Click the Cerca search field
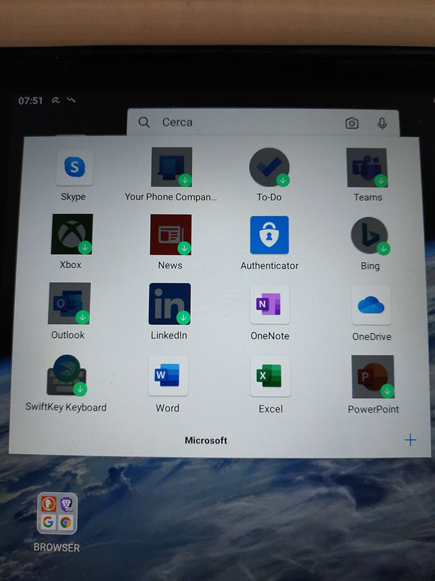The width and height of the screenshot is (435, 581). coord(263,123)
